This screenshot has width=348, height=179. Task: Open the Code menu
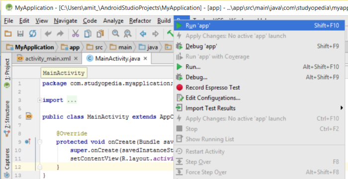pos(90,21)
